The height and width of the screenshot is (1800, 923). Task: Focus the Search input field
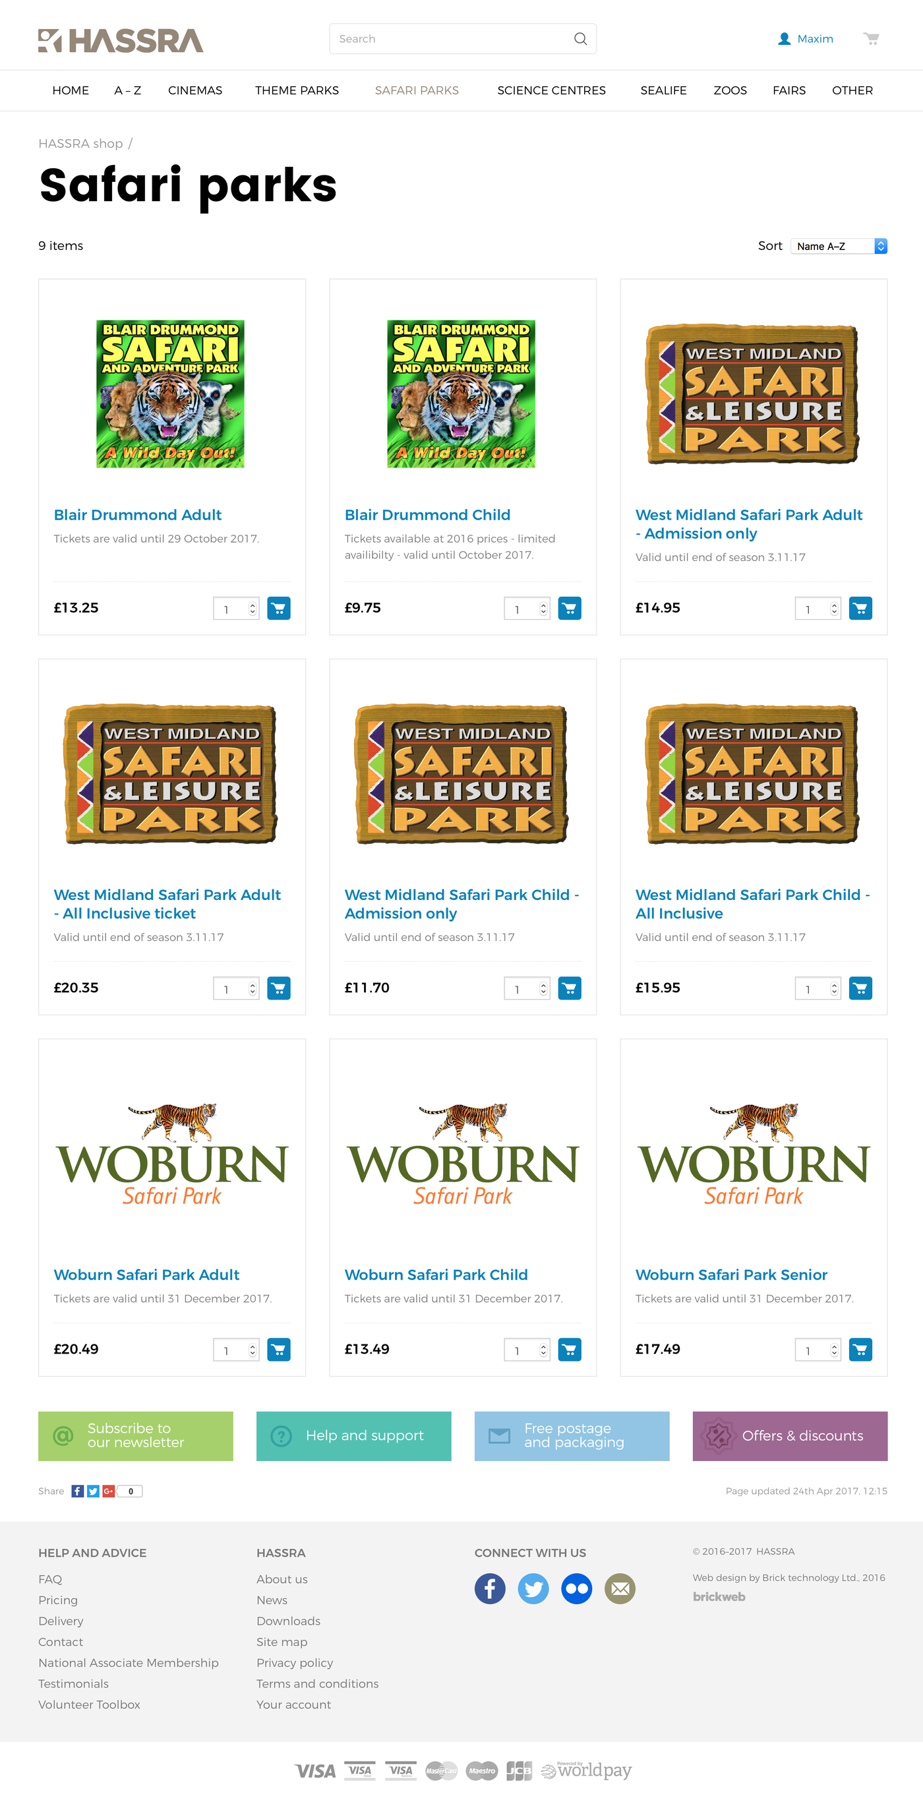[x=463, y=39]
